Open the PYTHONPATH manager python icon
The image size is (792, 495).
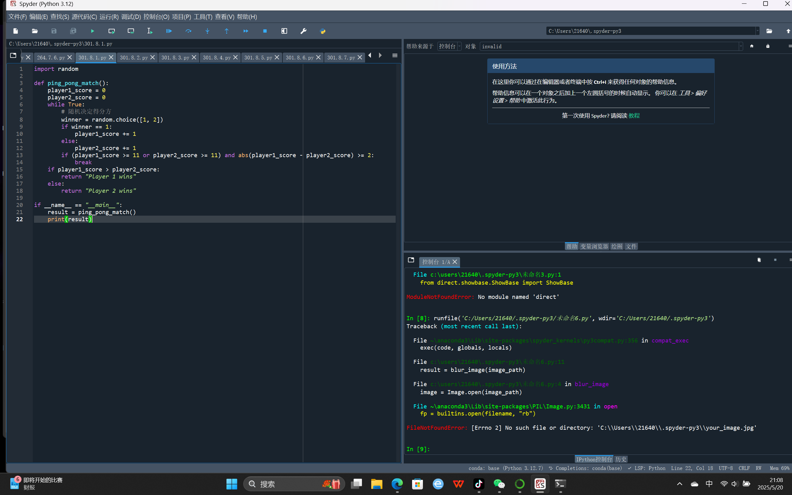(323, 31)
